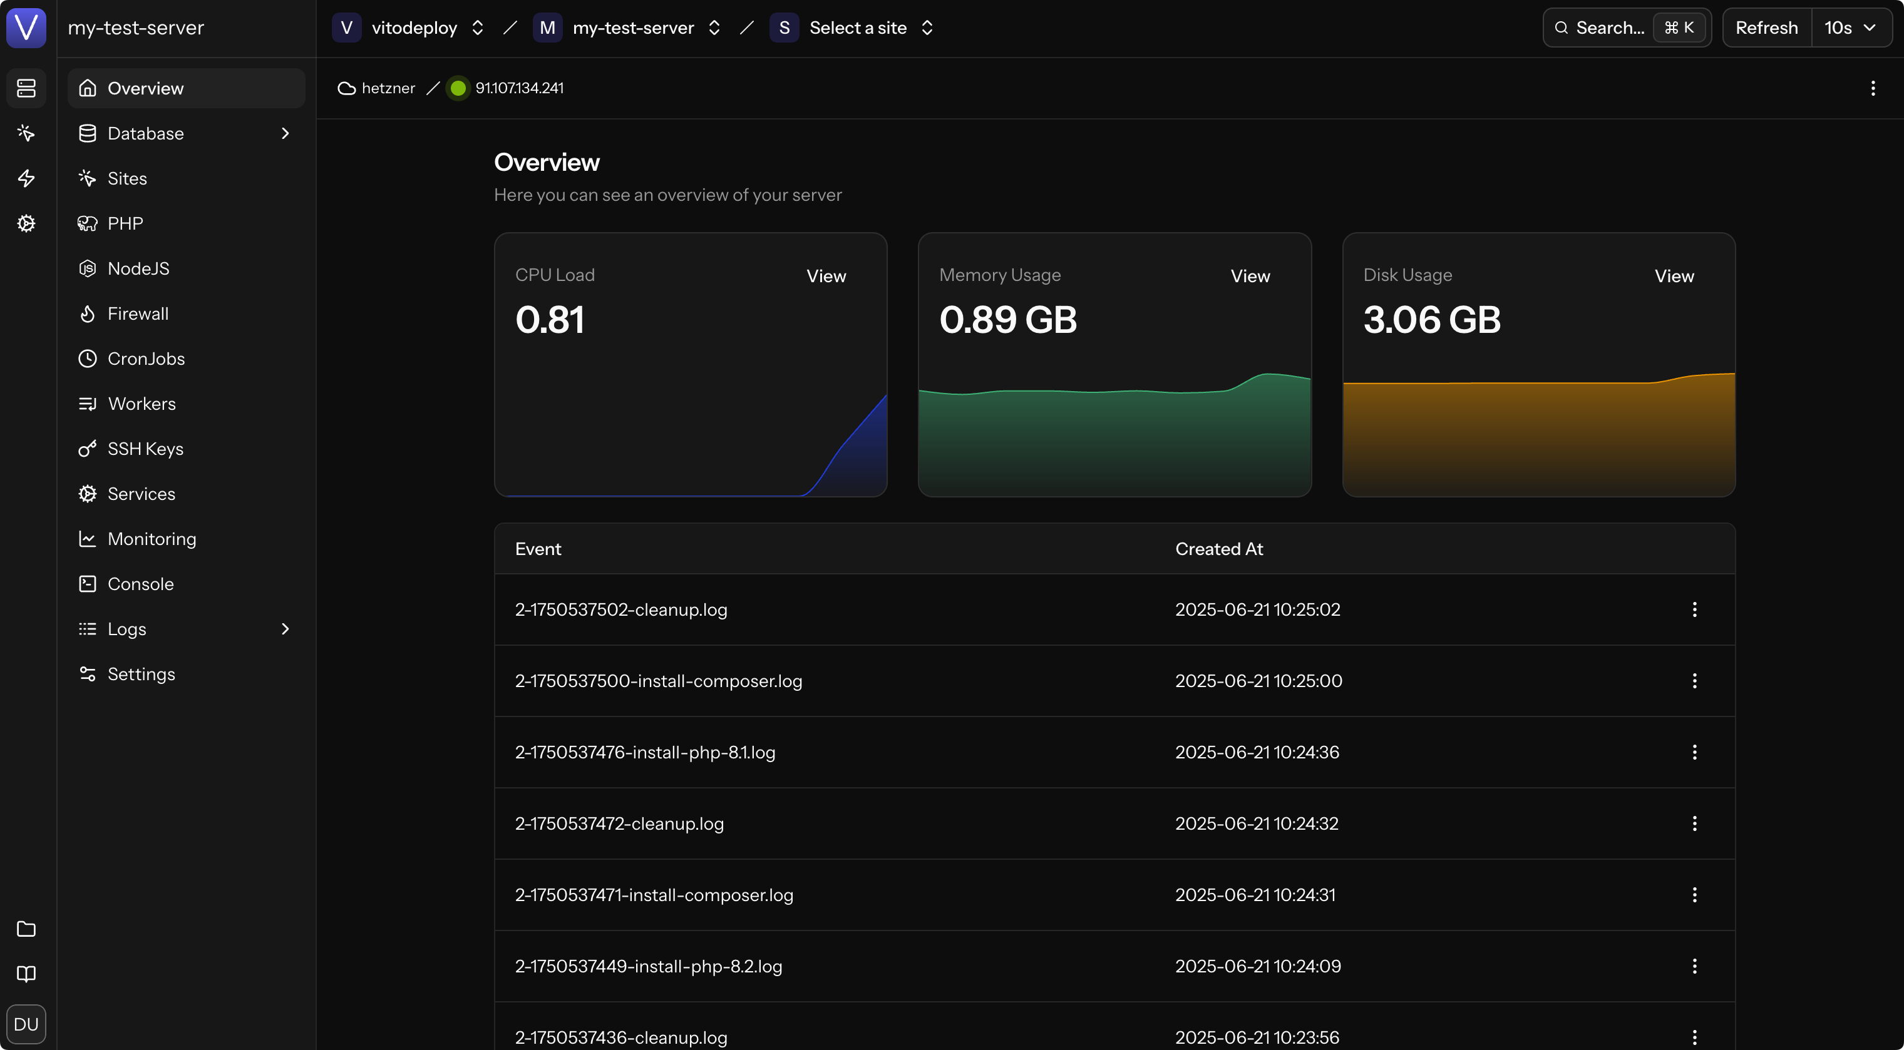
Task: Open actions for install-php-8.1.log row
Action: [x=1695, y=752]
